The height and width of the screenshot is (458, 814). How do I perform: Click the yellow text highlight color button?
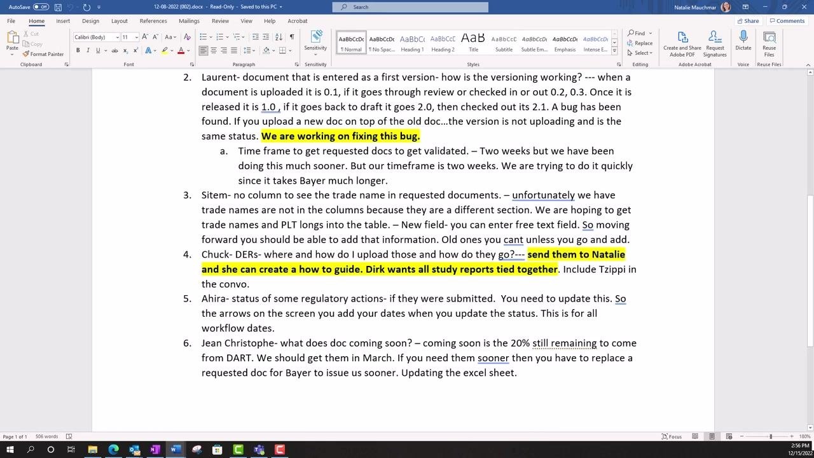coord(164,50)
